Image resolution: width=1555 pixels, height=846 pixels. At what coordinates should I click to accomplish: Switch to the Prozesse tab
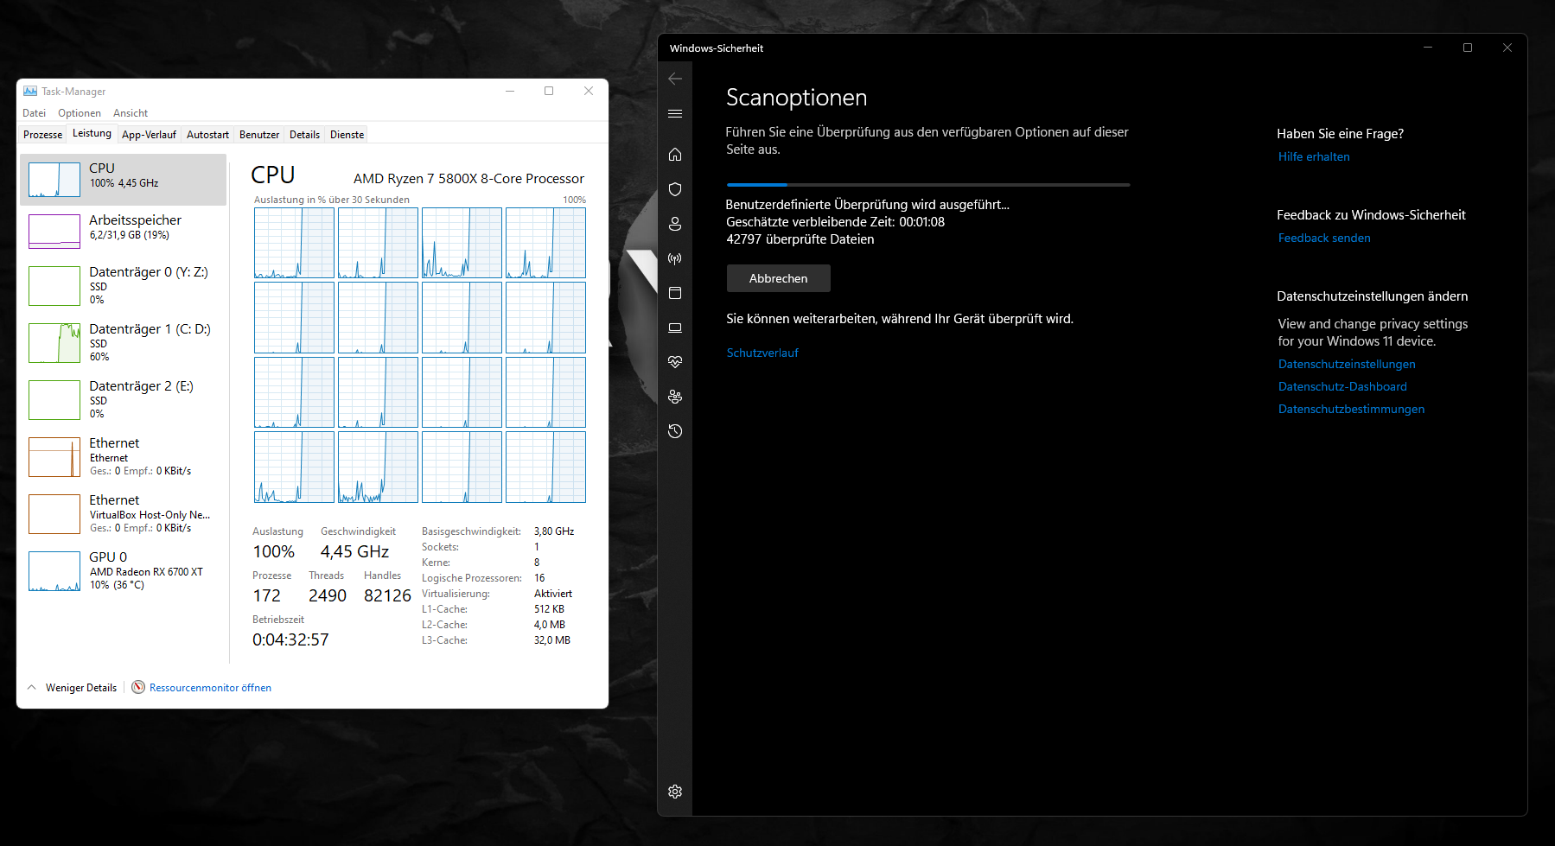pos(43,135)
